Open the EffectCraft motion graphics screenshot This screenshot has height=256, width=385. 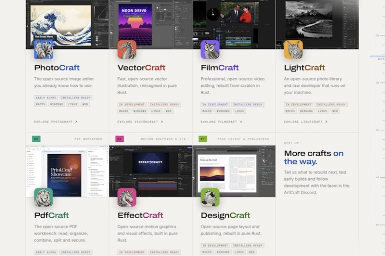151,171
